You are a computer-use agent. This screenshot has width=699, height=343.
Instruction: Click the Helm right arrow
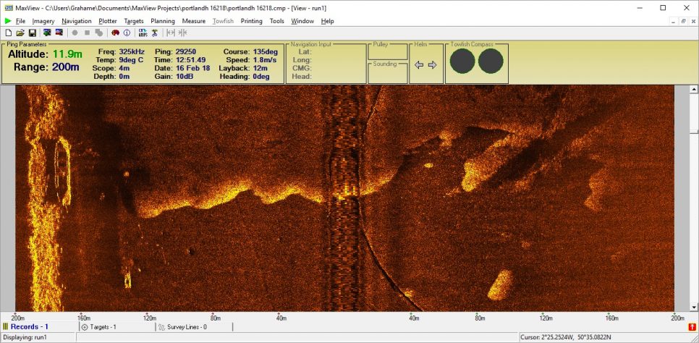(x=433, y=65)
